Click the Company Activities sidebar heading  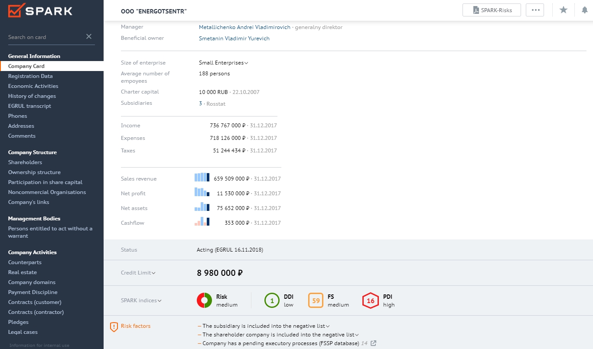tap(33, 252)
